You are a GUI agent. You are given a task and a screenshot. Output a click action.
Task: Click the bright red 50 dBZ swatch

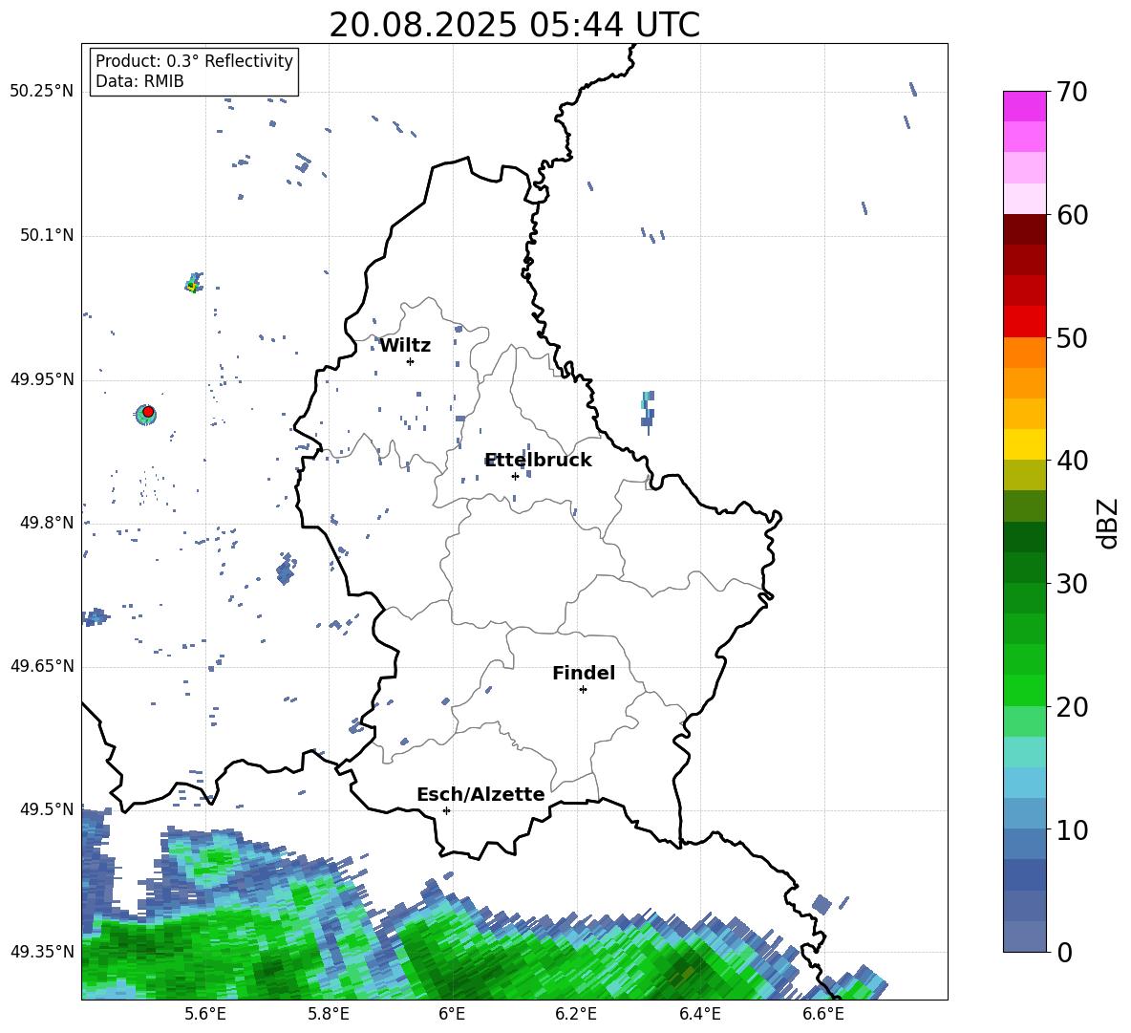(1025, 322)
